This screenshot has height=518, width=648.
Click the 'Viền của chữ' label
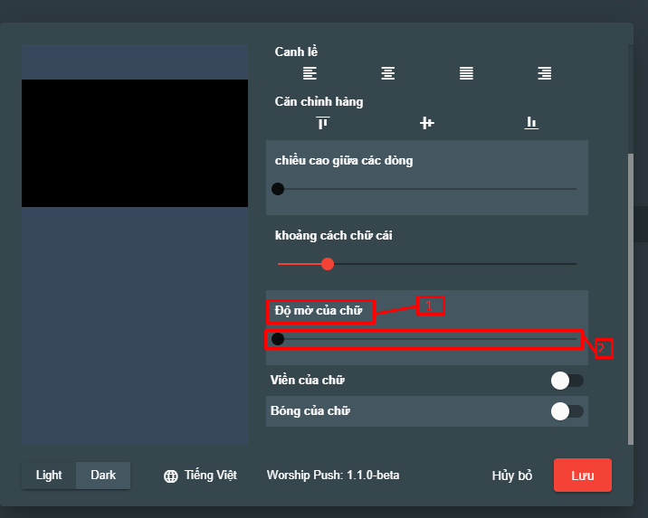tap(308, 381)
